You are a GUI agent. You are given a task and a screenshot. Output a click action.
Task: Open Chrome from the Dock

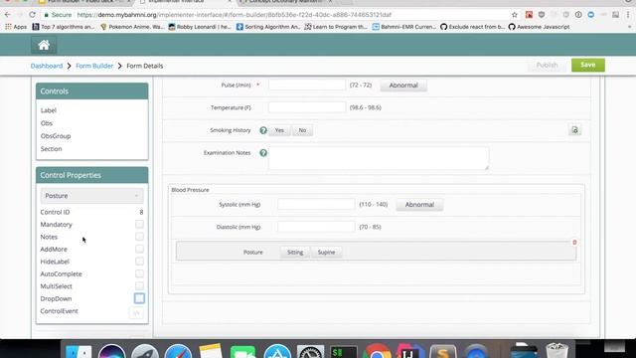(377, 351)
